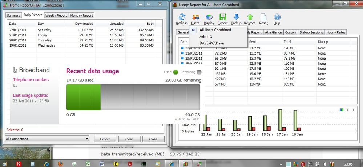Click the Restore green arrow icon
Viewport: 363px width, 167px height.
tap(250, 17)
